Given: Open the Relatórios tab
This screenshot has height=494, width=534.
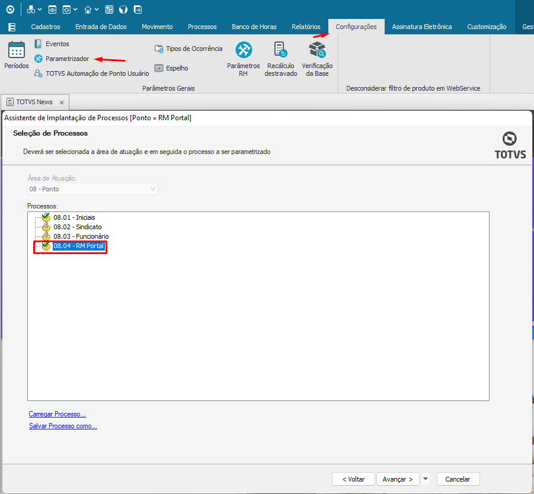Looking at the screenshot, I should click(306, 27).
